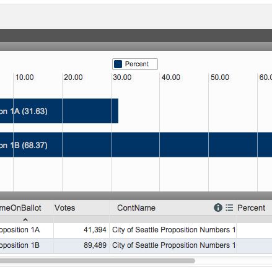Click the info icon in ContName header
Viewport: 272px width, 272px height.
[218, 208]
